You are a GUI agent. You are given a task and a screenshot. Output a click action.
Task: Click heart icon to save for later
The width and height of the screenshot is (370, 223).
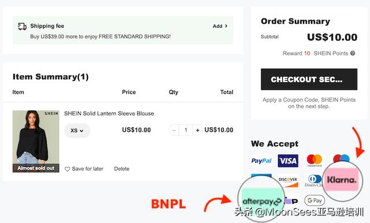click(67, 169)
